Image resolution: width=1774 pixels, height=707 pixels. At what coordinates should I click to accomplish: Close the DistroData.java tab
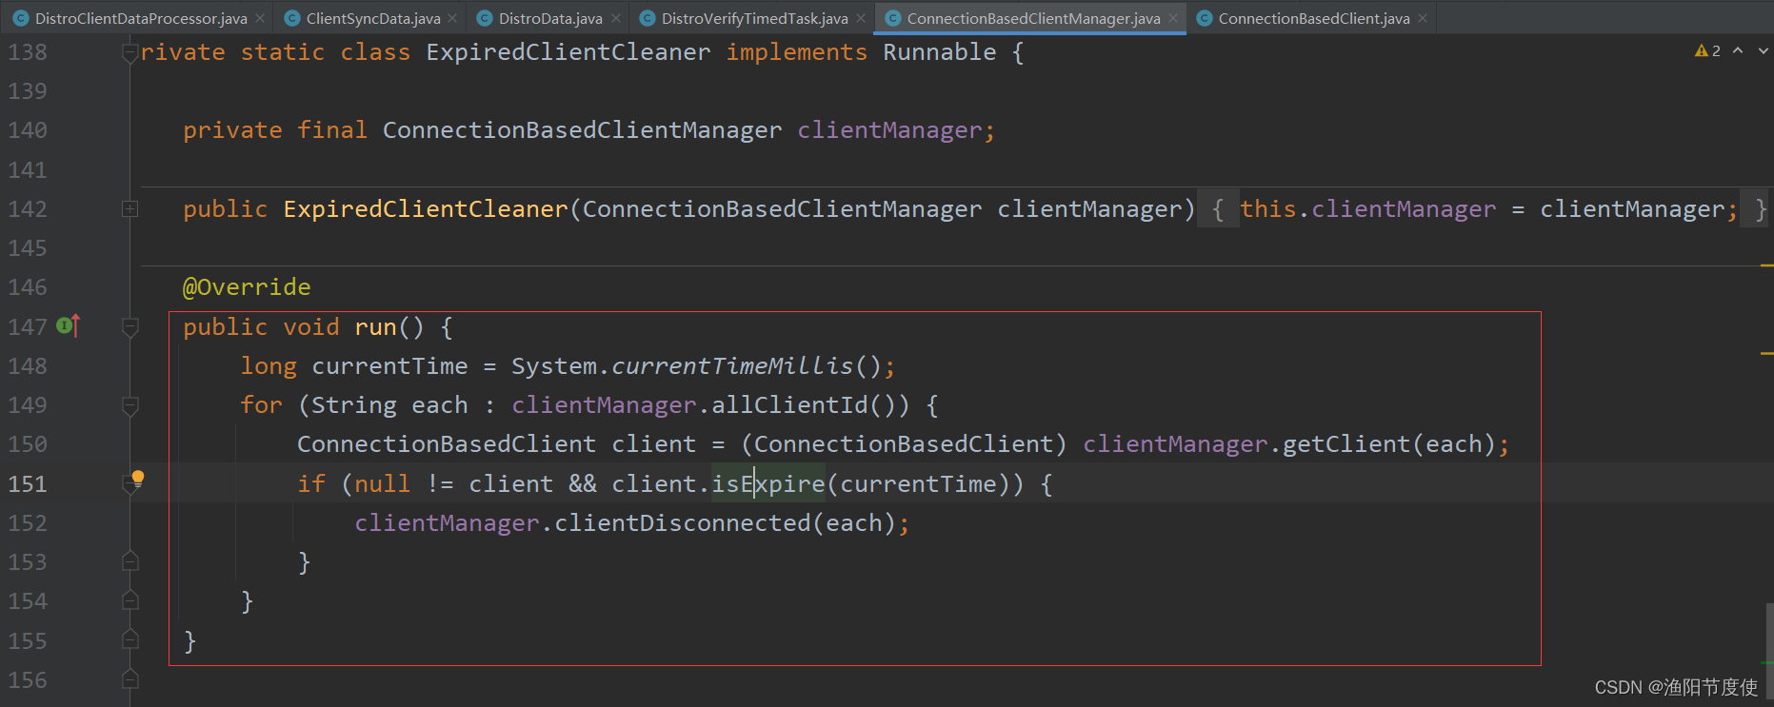pyautogui.click(x=616, y=18)
